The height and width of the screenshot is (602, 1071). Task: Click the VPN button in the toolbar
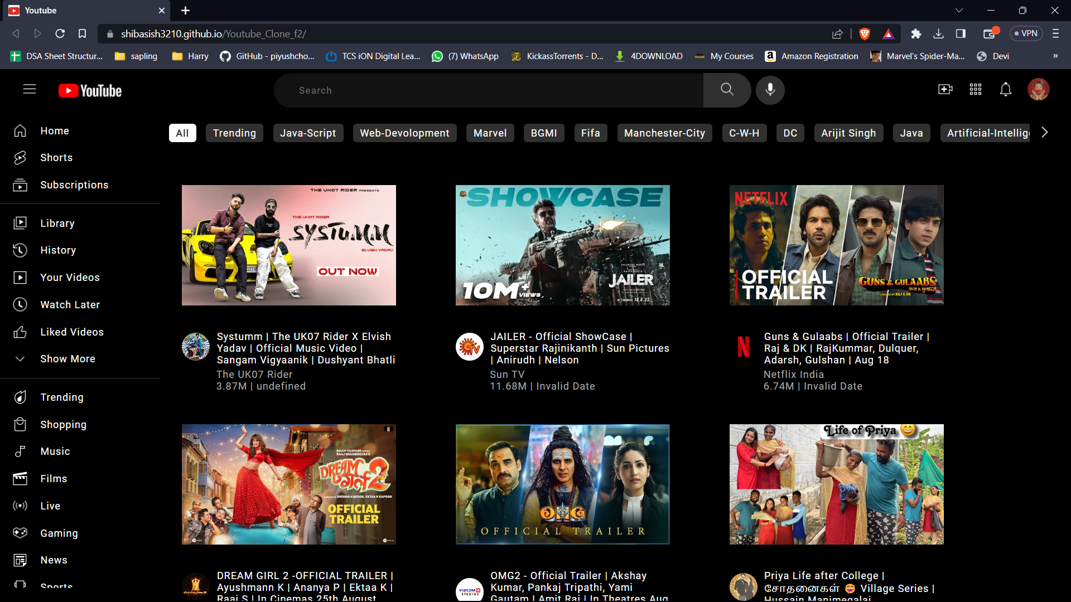coord(1026,33)
